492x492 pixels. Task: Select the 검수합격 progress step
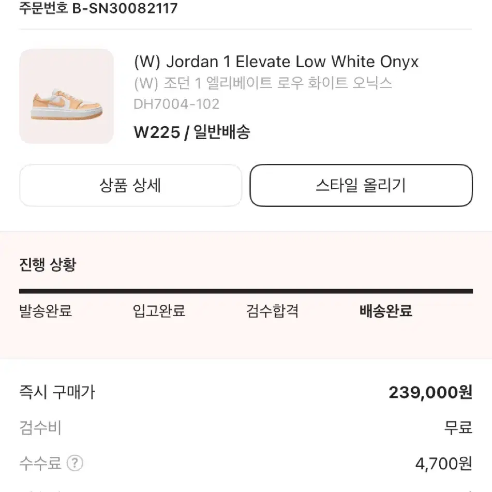click(x=272, y=311)
